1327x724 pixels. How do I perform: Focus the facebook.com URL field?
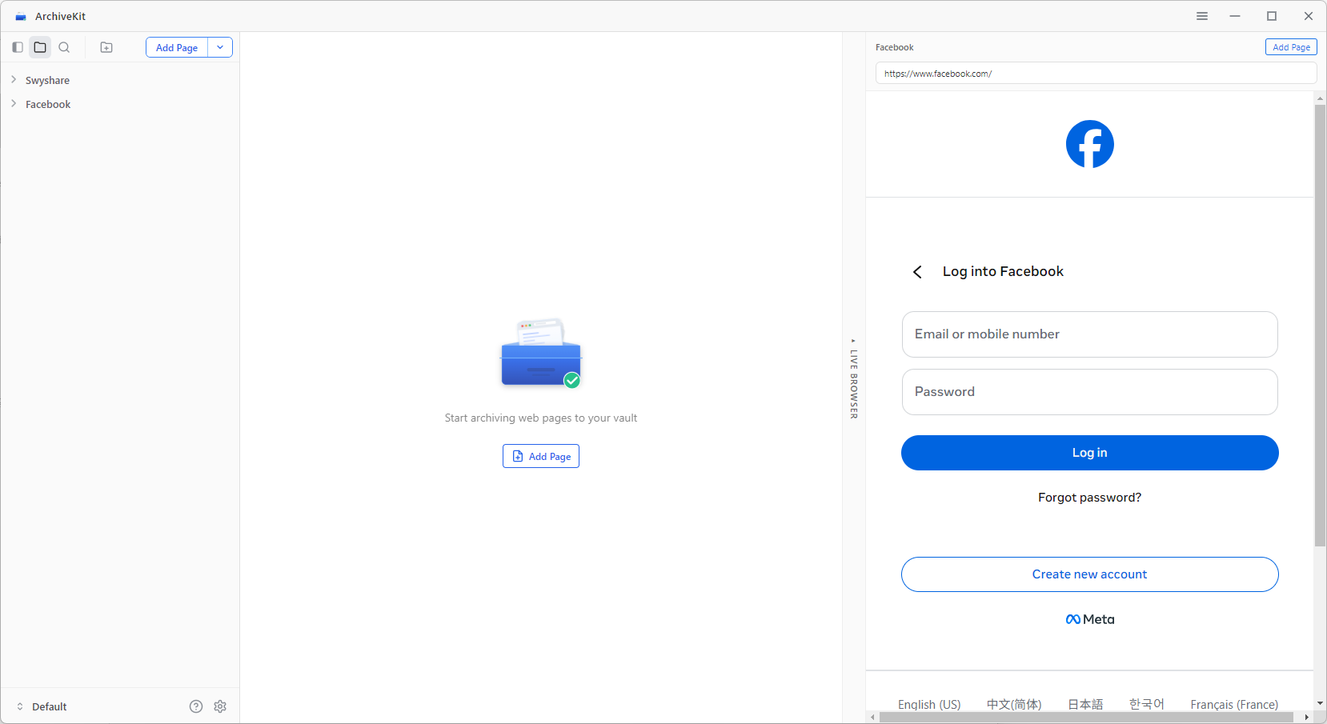pos(1096,73)
